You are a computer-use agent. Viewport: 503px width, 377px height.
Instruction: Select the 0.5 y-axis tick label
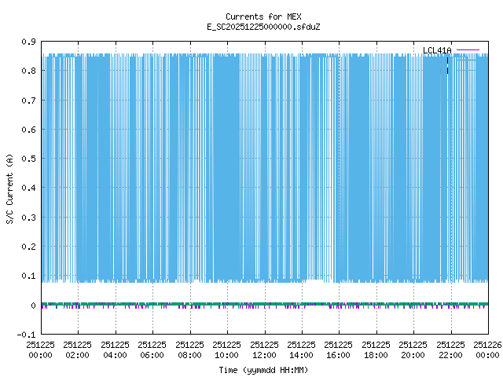click(x=28, y=159)
